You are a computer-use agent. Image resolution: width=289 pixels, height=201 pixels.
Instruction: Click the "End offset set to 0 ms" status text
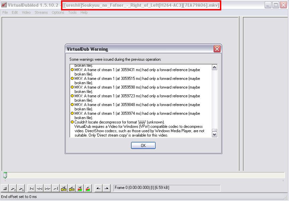click(x=19, y=197)
